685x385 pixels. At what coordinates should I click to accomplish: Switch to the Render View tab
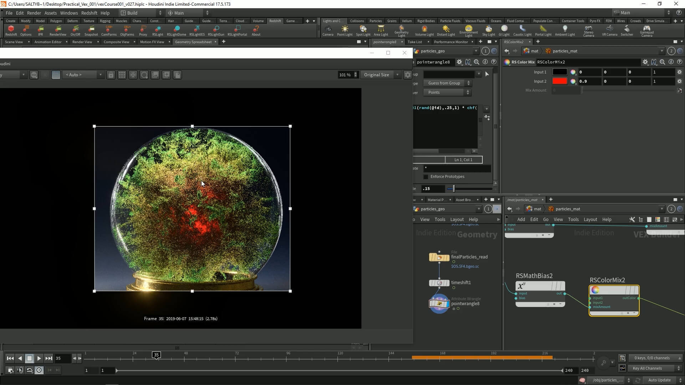[82, 42]
